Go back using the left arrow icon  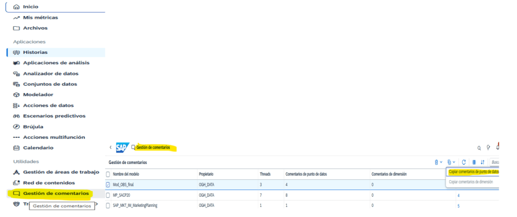(x=111, y=148)
